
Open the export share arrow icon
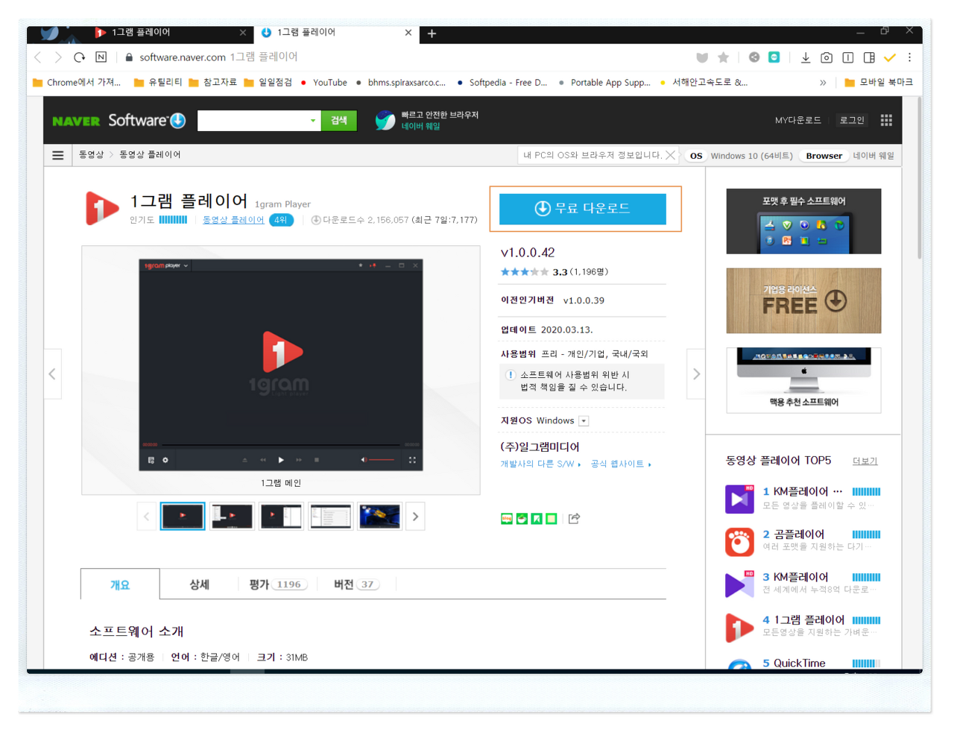pos(574,518)
